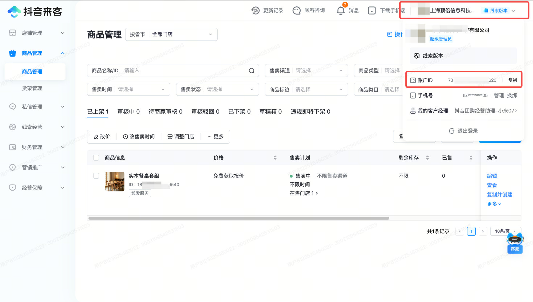Click 复制并创建 link for the product
This screenshot has width=533, height=302.
tap(499, 195)
